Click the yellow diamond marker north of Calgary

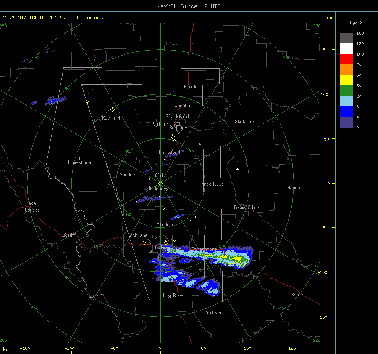click(166, 242)
